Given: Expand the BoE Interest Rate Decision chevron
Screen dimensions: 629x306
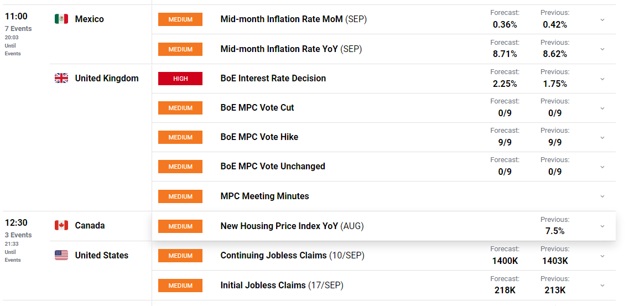Looking at the screenshot, I should coord(602,79).
